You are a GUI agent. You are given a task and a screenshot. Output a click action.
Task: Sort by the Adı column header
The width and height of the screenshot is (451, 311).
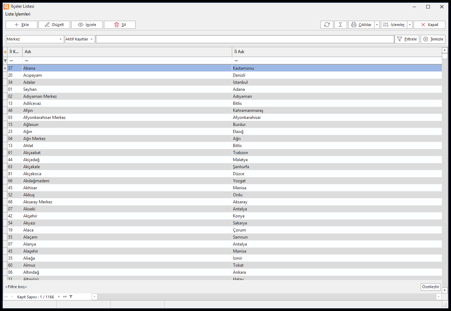(x=127, y=52)
